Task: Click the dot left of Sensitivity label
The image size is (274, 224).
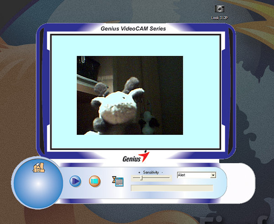Action: coord(139,173)
